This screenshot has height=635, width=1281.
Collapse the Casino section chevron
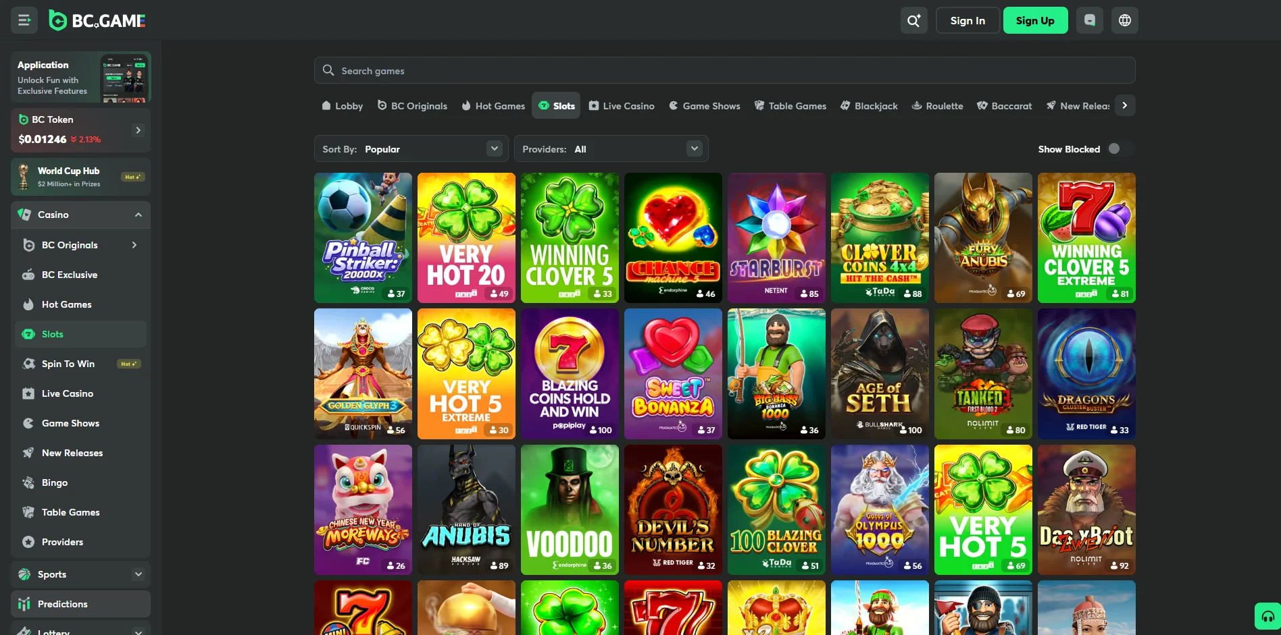139,215
